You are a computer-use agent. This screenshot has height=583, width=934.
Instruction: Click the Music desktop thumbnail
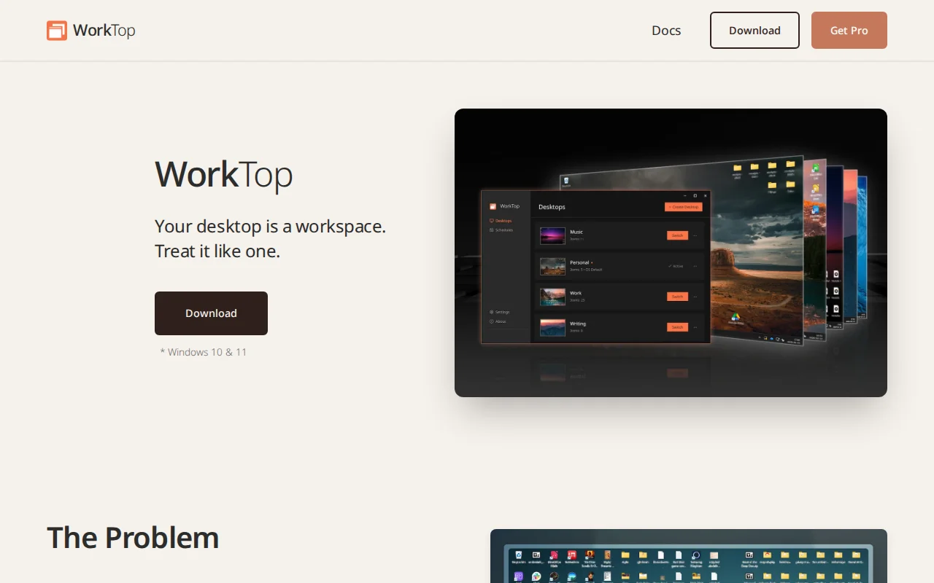click(x=552, y=235)
